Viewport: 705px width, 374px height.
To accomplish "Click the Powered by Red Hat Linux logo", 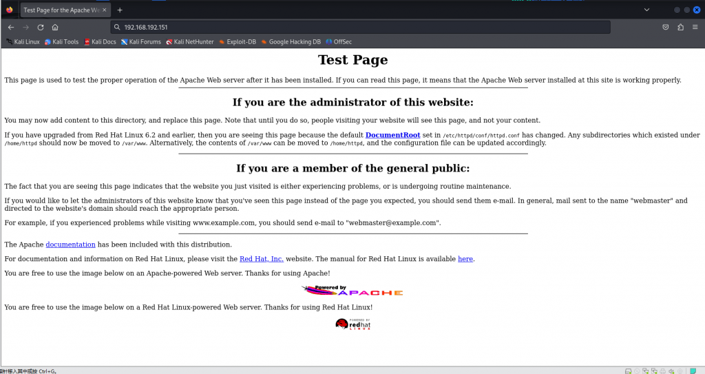I will pos(353,324).
